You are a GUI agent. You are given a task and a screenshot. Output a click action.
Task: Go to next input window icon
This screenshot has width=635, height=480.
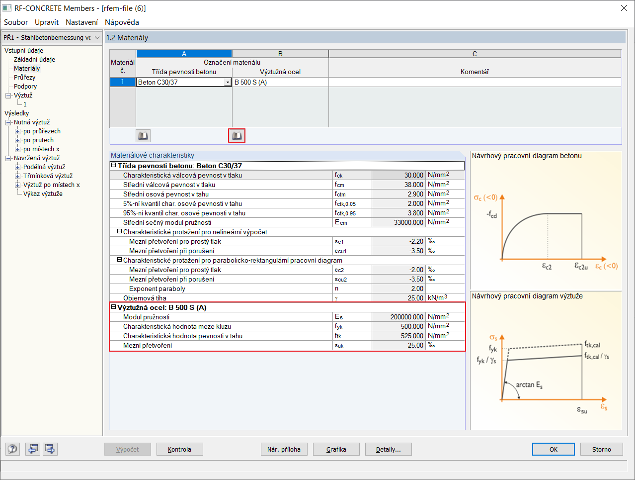click(x=50, y=449)
